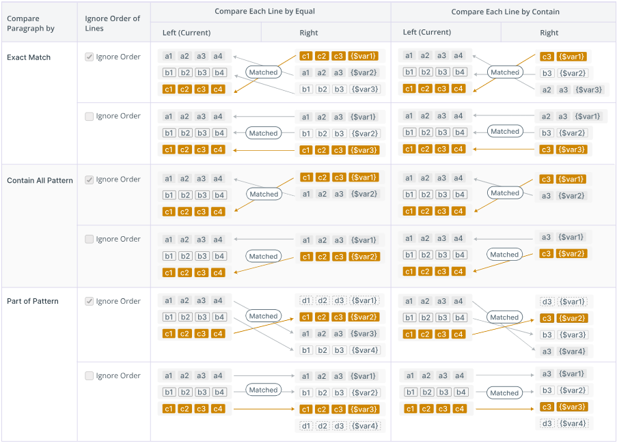Viewport: 617px width, 443px height.
Task: Uncheck Ignore Order in the first Exact Match row
Action: pos(90,57)
